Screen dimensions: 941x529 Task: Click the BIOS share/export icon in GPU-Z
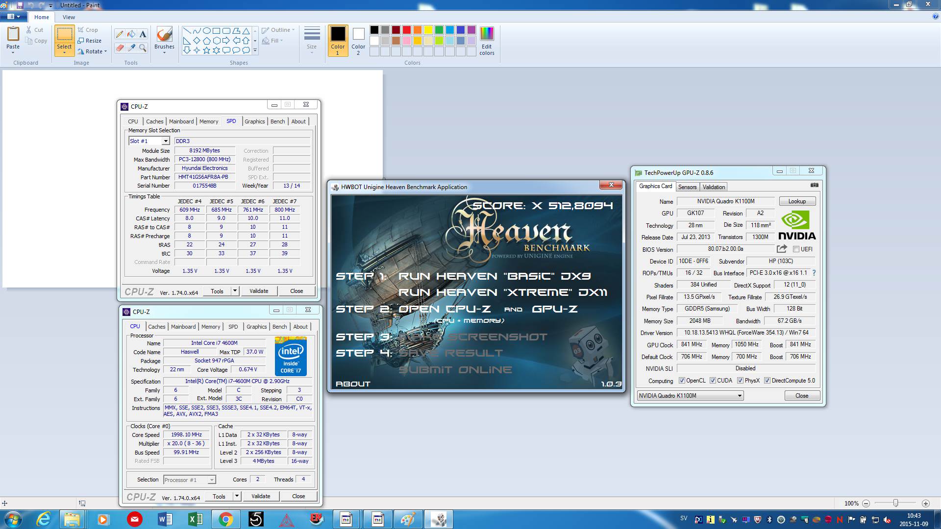click(x=782, y=249)
